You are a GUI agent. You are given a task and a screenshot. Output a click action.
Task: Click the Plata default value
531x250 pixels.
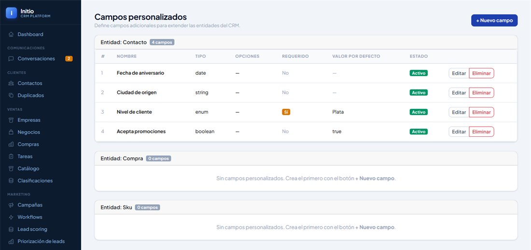pyautogui.click(x=338, y=112)
